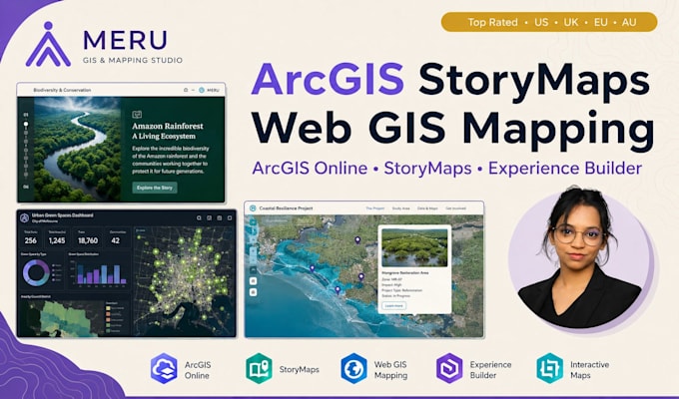
Task: Click the southernmost purple map pin
Action: tap(338, 290)
